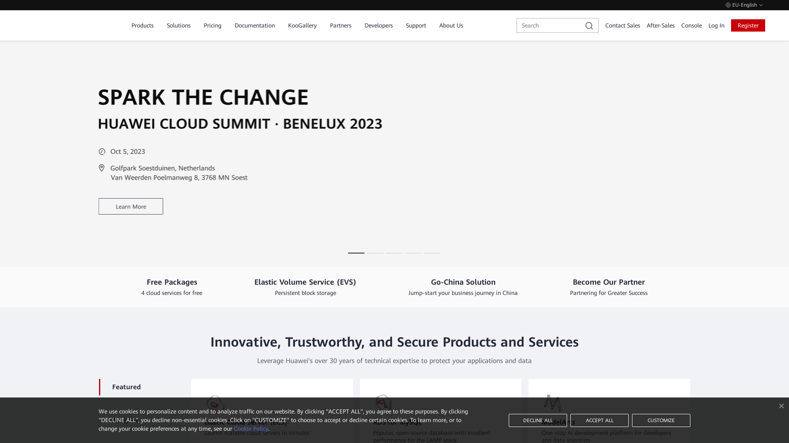This screenshot has height=443, width=789.
Task: Click the search magnifier icon
Action: 589,25
